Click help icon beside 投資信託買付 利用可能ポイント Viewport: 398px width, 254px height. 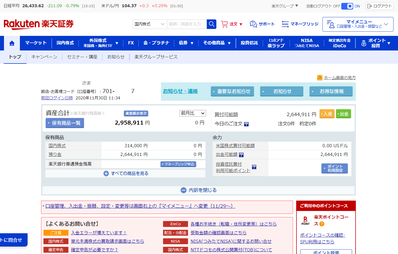click(254, 167)
